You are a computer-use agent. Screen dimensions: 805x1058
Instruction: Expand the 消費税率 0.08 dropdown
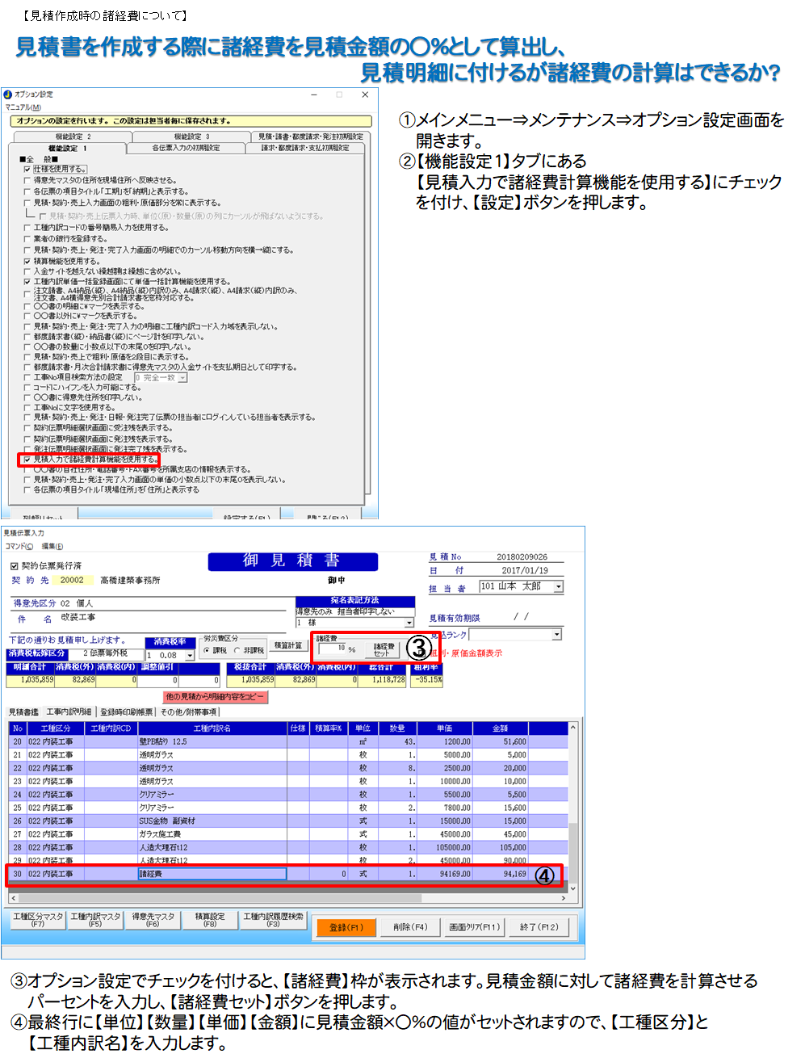pos(191,656)
